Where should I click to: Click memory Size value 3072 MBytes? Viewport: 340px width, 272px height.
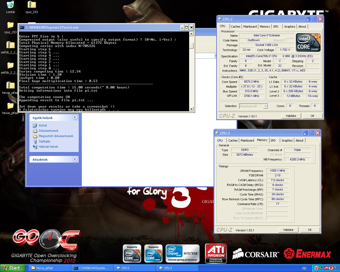[x=245, y=155]
